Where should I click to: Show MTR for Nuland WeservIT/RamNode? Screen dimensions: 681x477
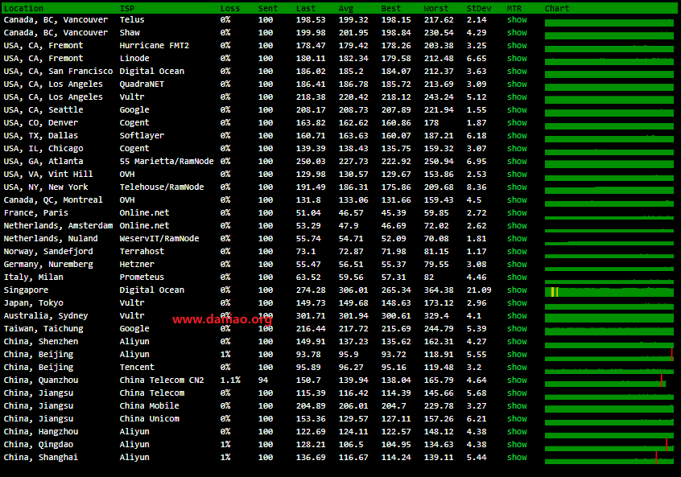pos(517,239)
